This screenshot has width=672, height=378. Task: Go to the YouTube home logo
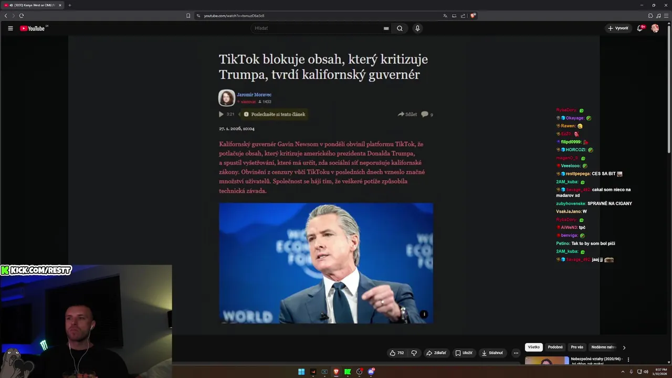(33, 28)
